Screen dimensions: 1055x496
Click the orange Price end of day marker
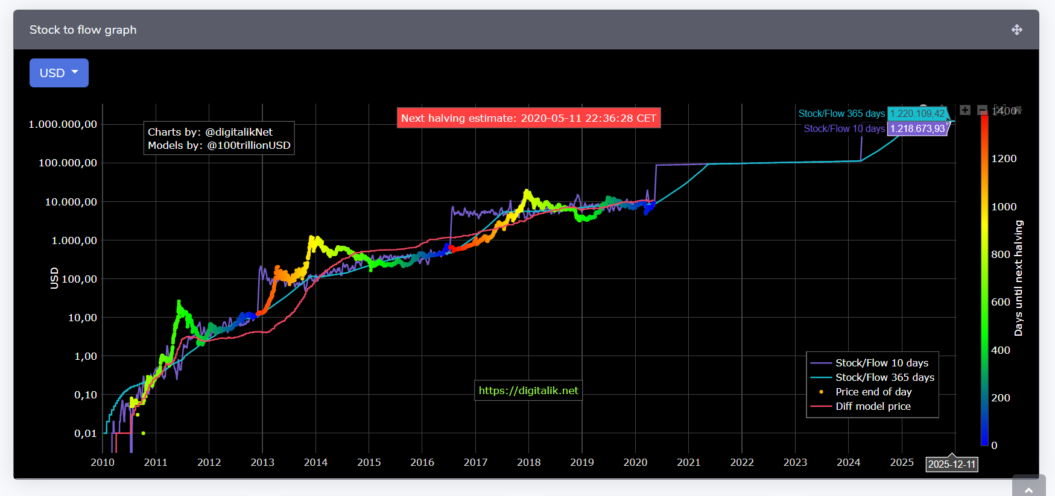(821, 392)
